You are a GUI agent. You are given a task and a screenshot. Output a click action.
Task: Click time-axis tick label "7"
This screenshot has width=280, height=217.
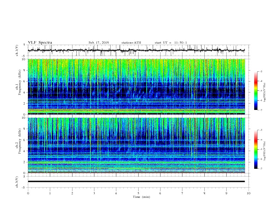tap(182, 193)
